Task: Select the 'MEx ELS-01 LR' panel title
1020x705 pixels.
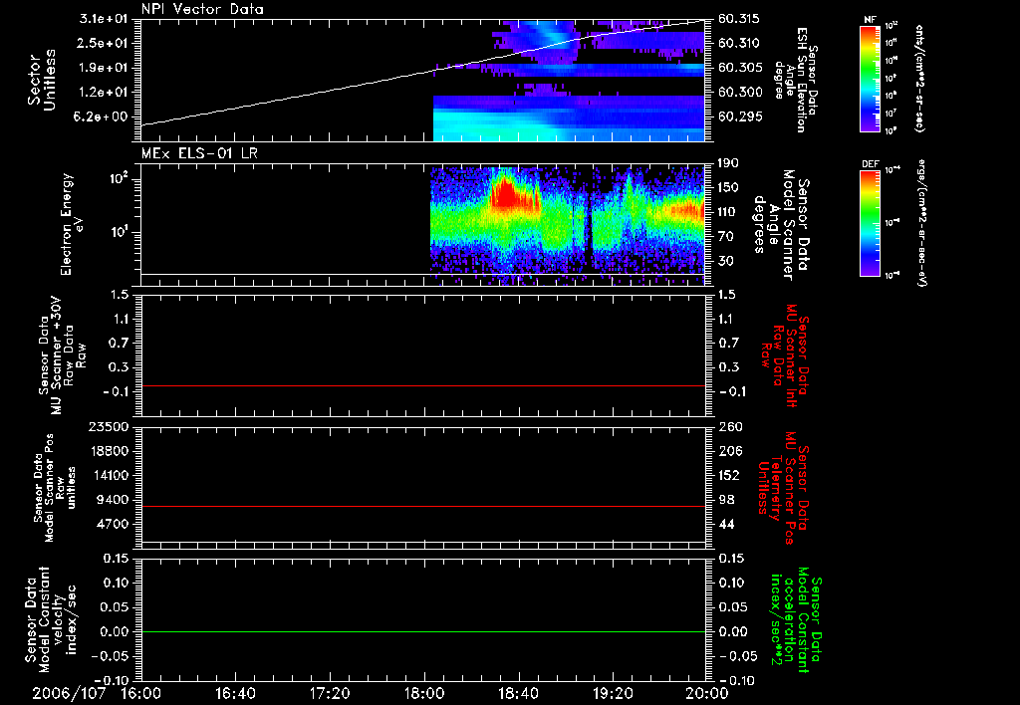Action: [x=199, y=153]
